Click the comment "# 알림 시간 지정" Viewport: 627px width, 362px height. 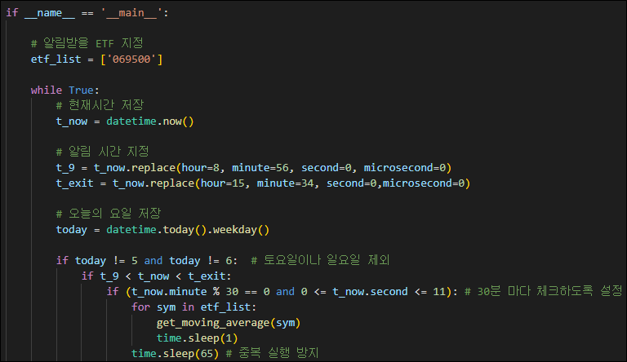pyautogui.click(x=103, y=152)
